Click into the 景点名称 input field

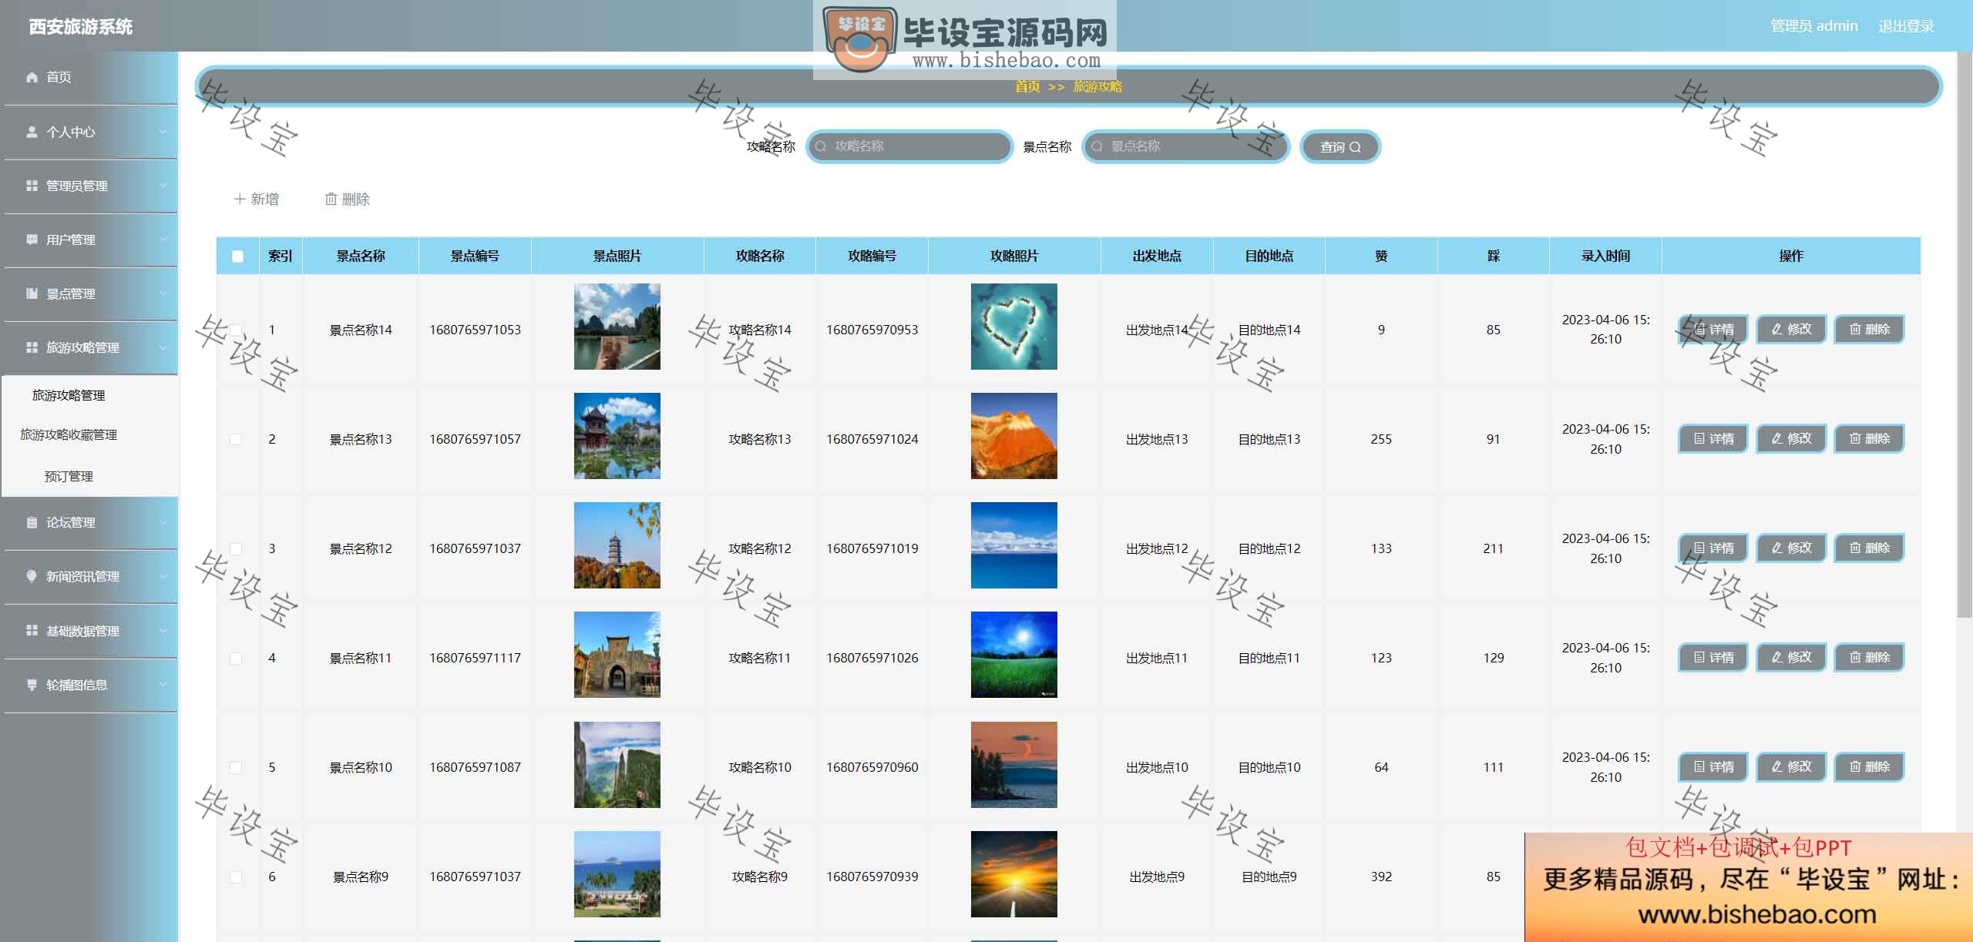coord(1185,146)
